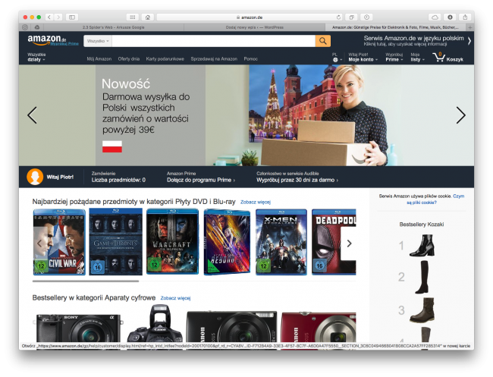The width and height of the screenshot is (493, 377).
Task: Open the Sony alpha camera product image
Action: [x=77, y=328]
